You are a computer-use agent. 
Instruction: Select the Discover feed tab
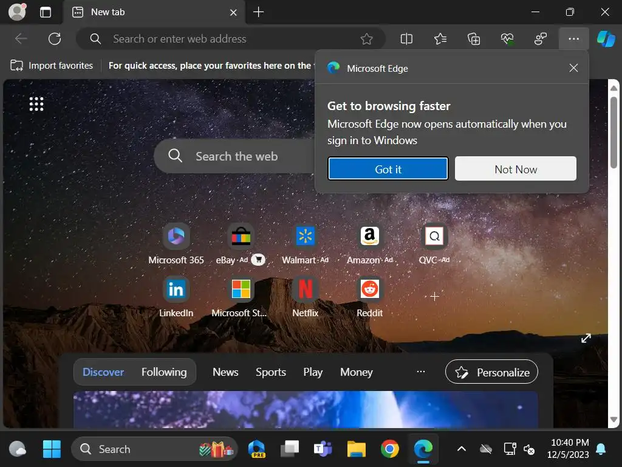pos(103,372)
